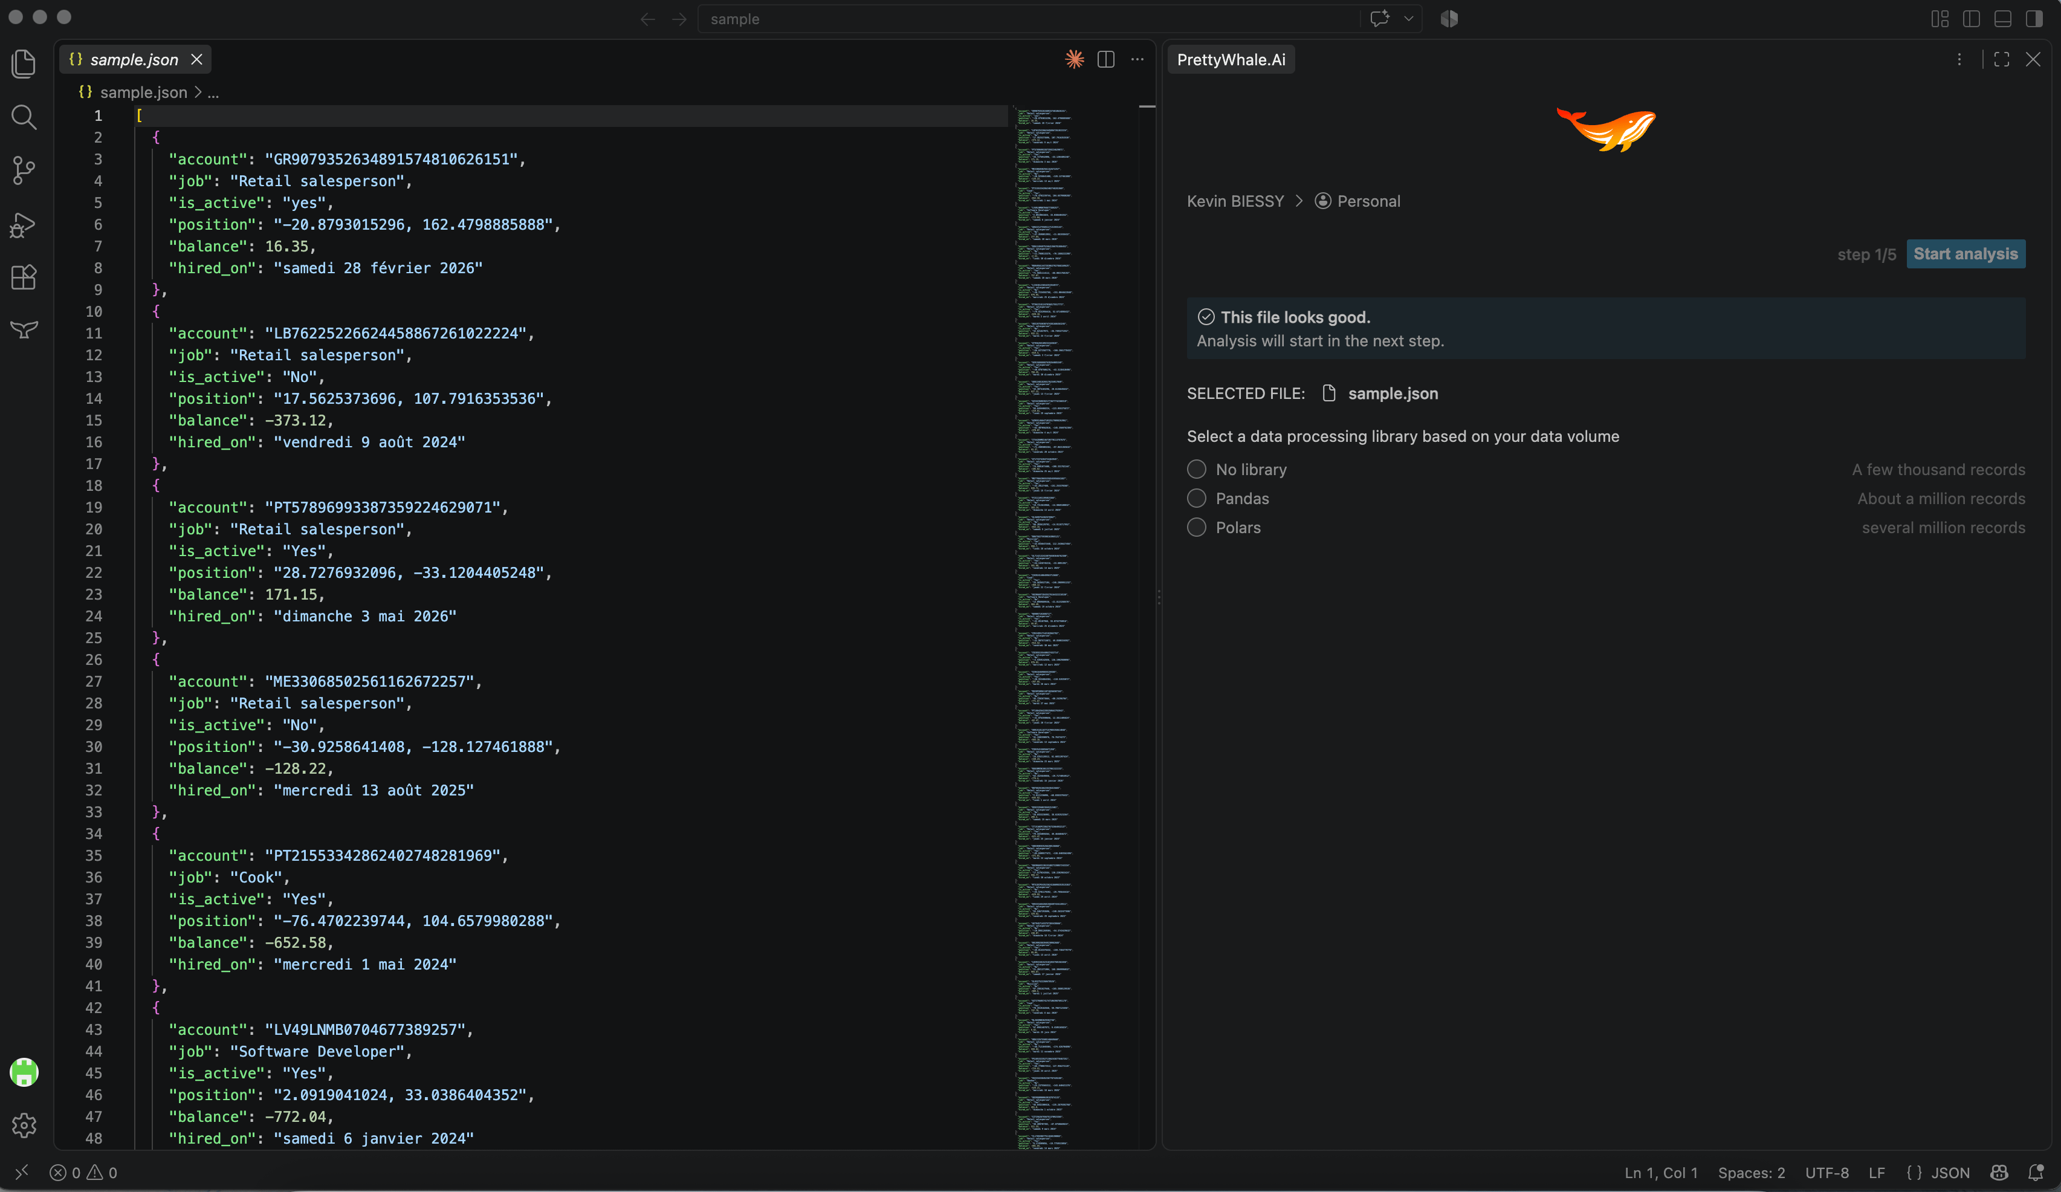
Task: Select the Polars radio option
Action: point(1197,527)
